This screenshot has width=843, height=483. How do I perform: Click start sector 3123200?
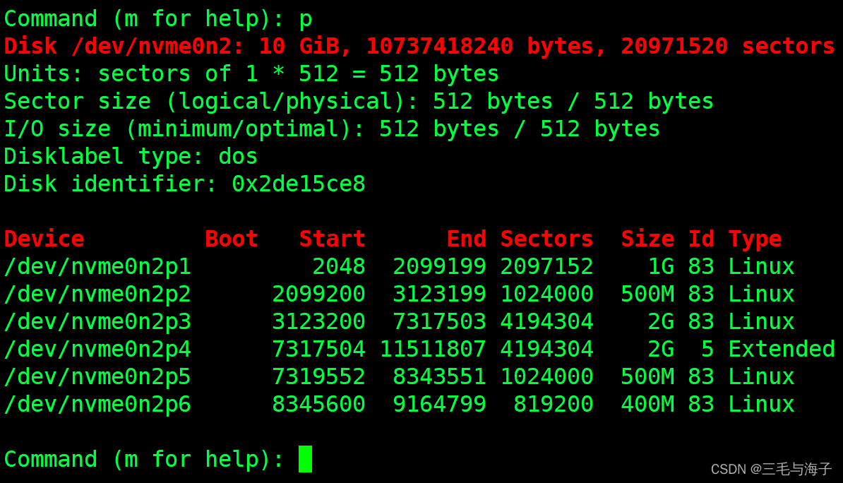tap(319, 321)
